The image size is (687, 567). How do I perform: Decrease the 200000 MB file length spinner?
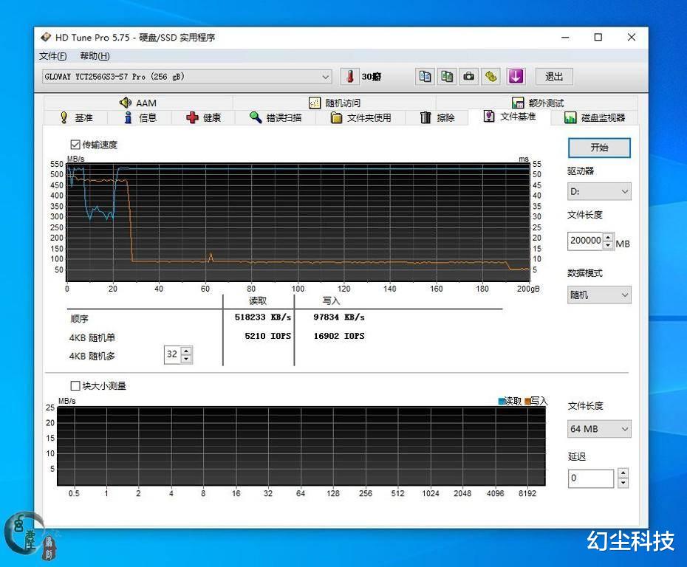608,245
